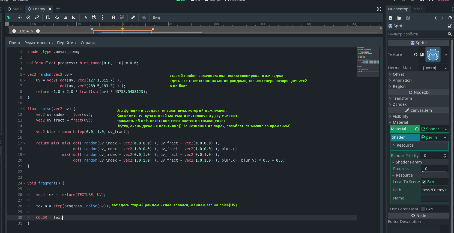Switch to the Main scene tab
Image resolution: width=454 pixels, height=233 pixels.
point(15,9)
